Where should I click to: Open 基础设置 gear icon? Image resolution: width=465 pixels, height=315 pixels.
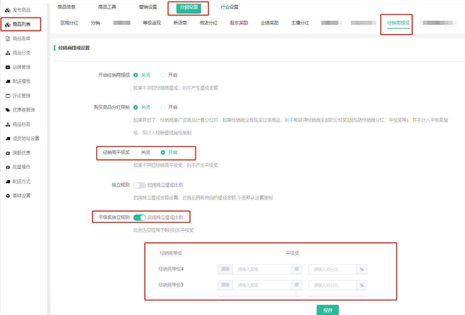(x=8, y=195)
